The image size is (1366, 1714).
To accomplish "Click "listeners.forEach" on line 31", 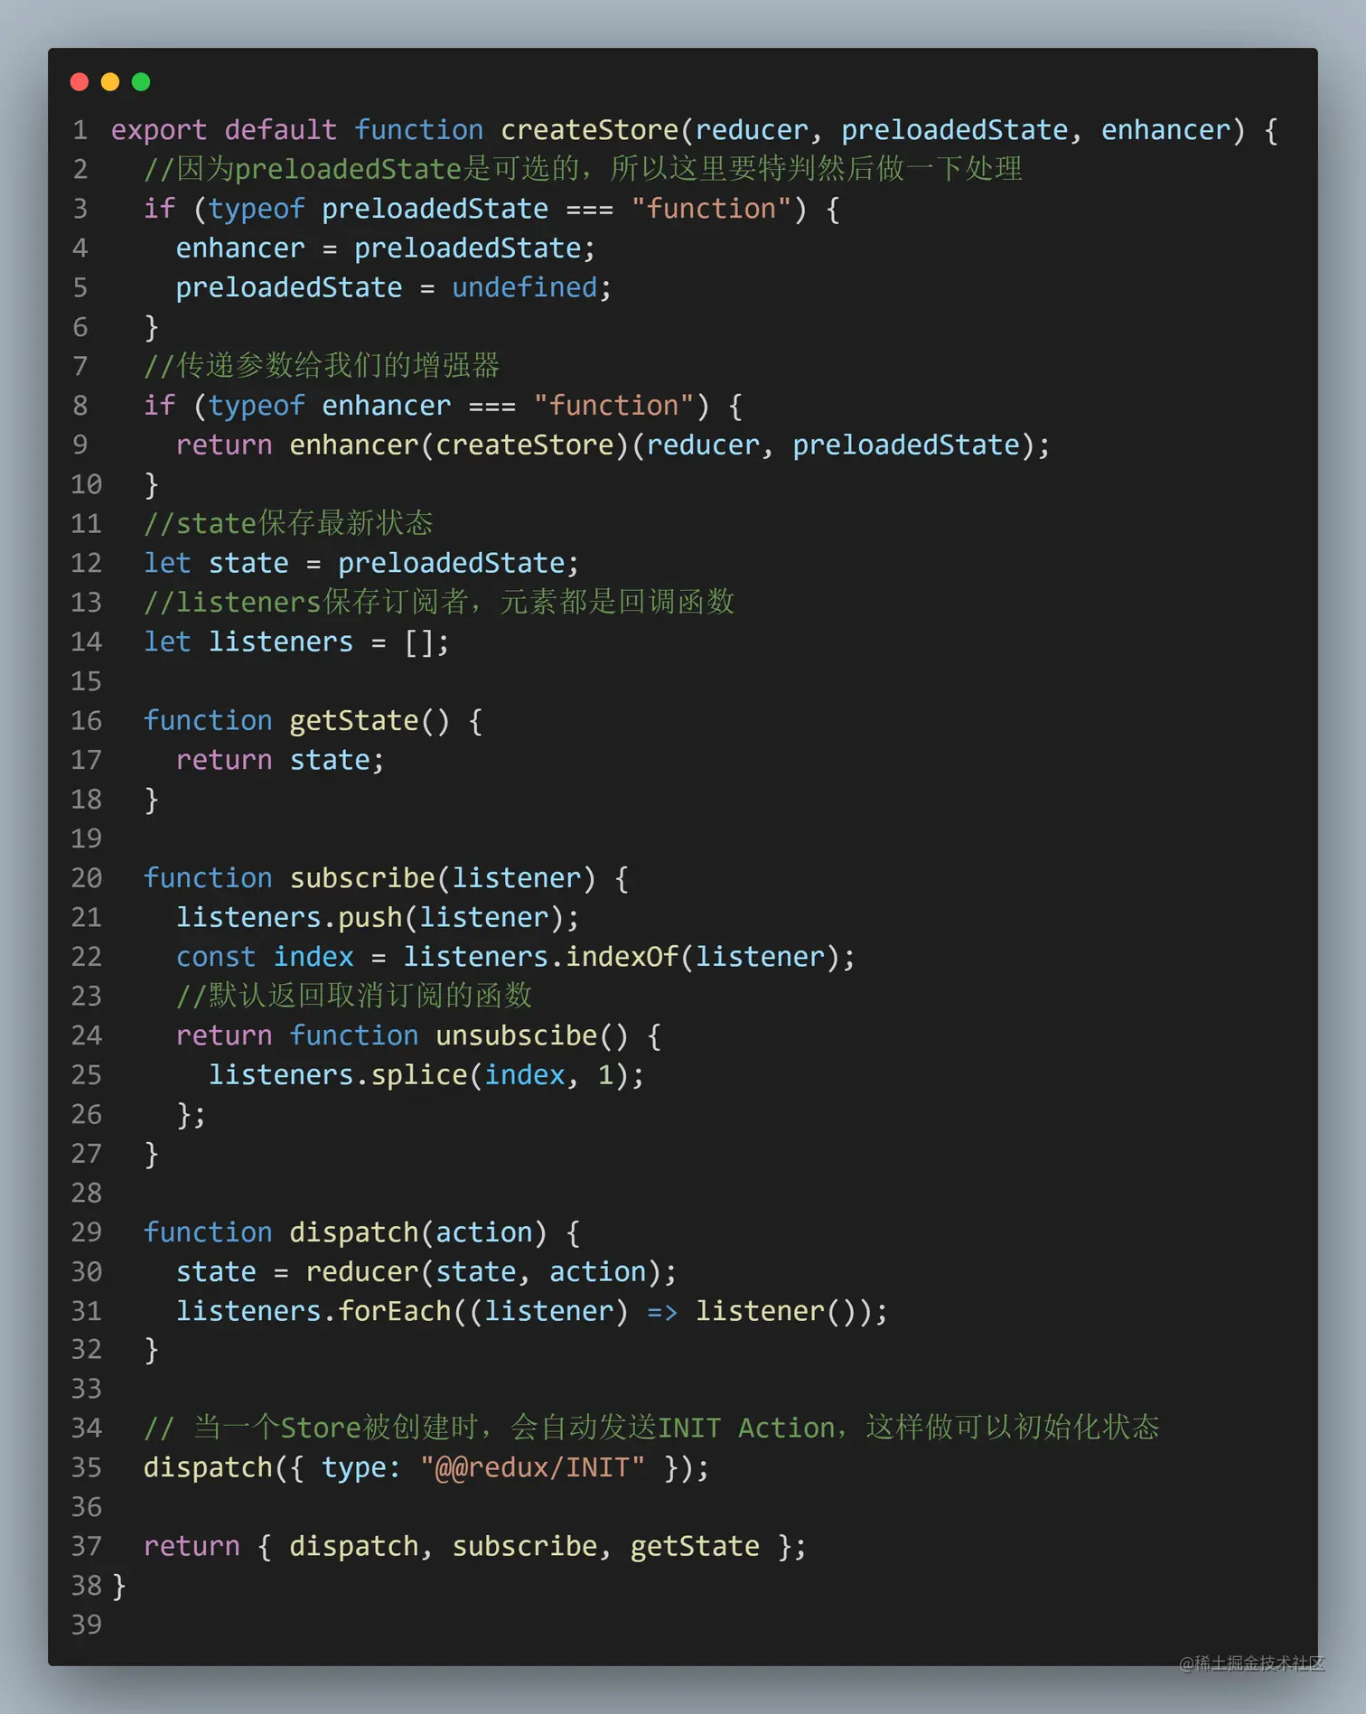I will click(313, 1311).
